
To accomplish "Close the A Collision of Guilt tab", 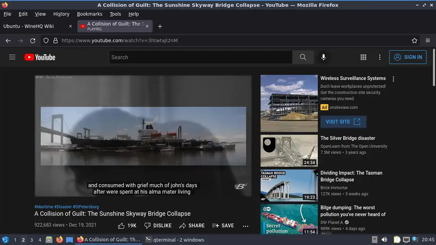I will click(x=147, y=26).
